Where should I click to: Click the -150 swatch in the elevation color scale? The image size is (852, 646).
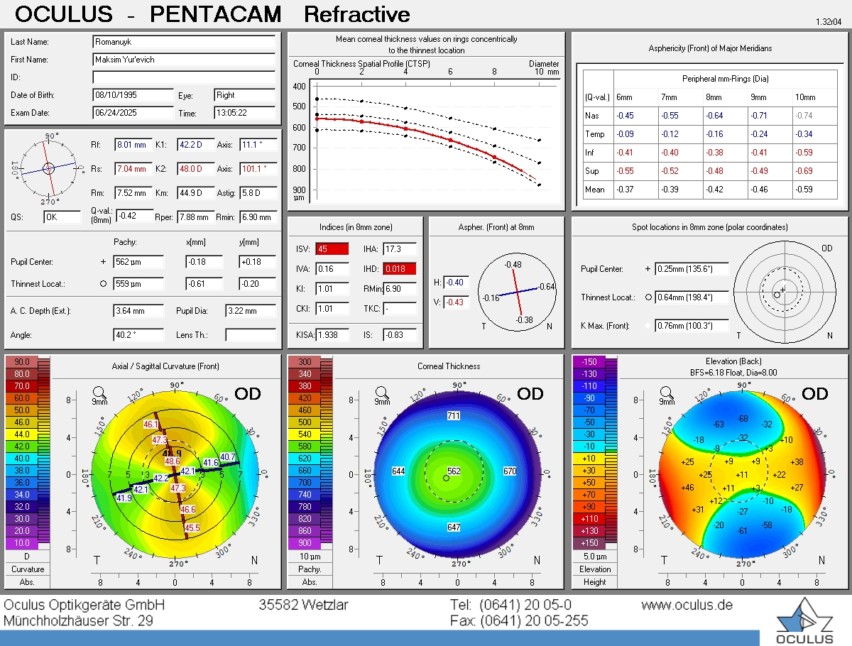589,362
